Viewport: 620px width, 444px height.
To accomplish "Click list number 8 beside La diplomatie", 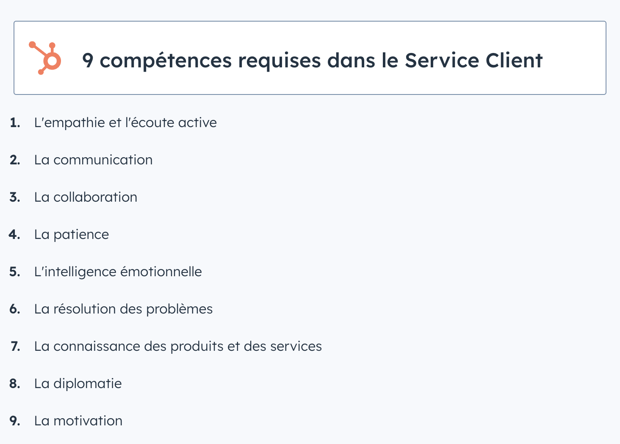I will pos(15,383).
